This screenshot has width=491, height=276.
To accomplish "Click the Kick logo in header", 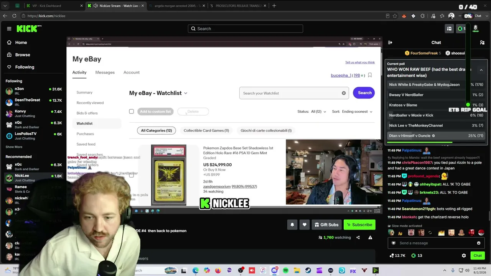I will 29,29.
